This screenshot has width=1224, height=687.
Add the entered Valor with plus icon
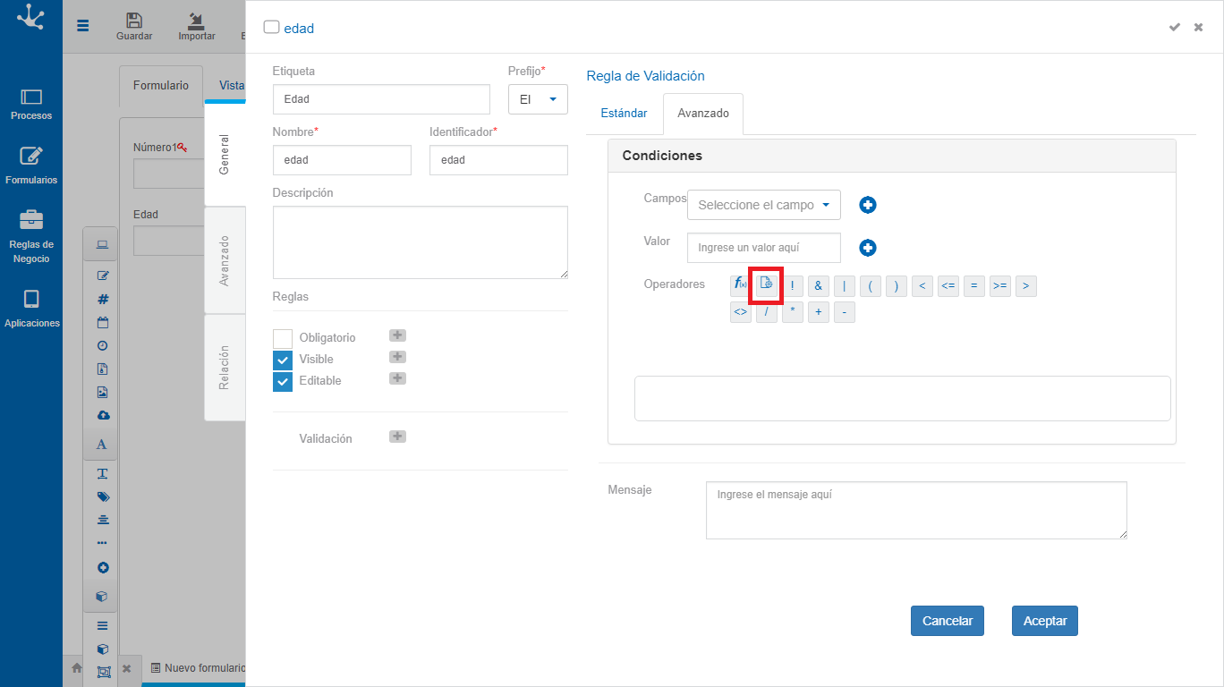coord(868,248)
